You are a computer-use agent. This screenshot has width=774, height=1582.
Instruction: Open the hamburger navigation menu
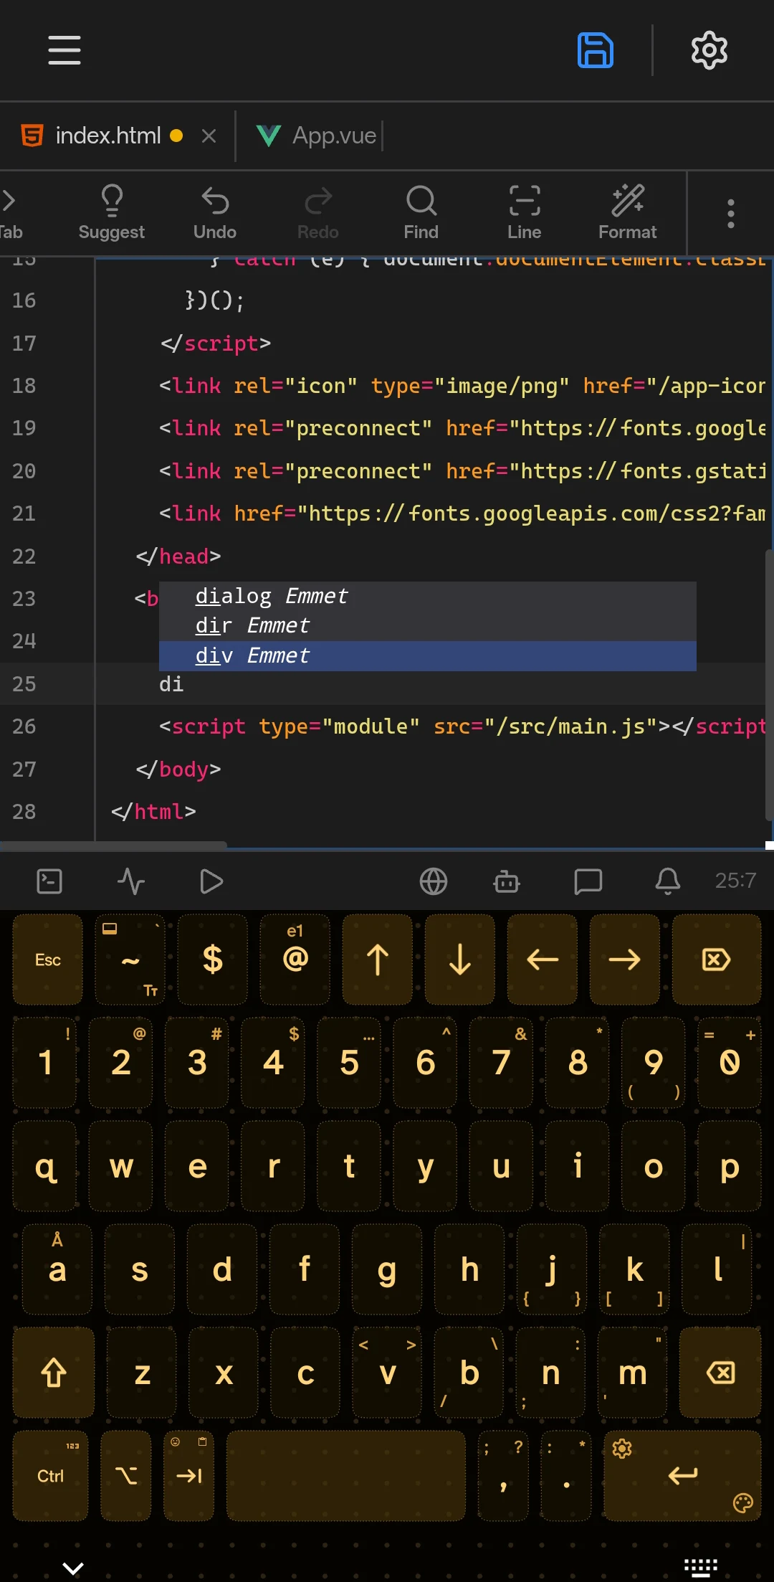(64, 50)
